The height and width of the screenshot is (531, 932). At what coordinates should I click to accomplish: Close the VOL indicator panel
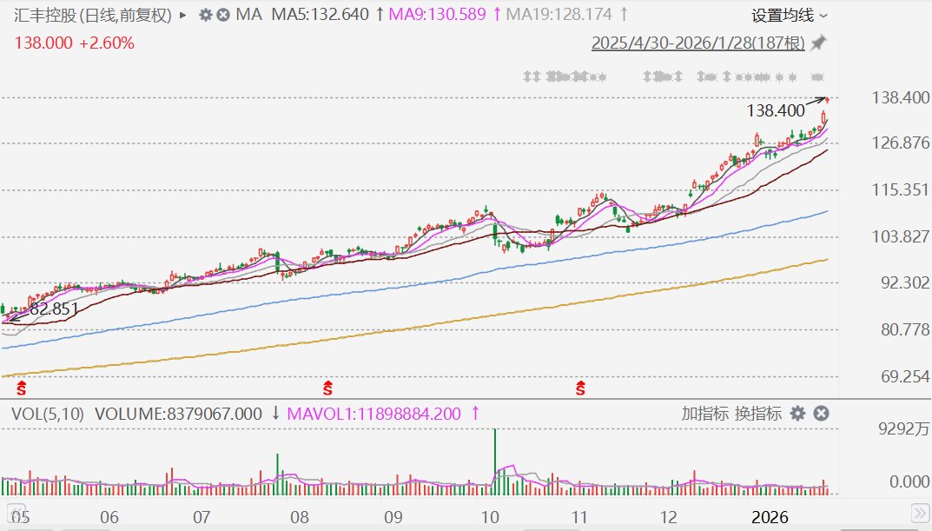(x=821, y=414)
